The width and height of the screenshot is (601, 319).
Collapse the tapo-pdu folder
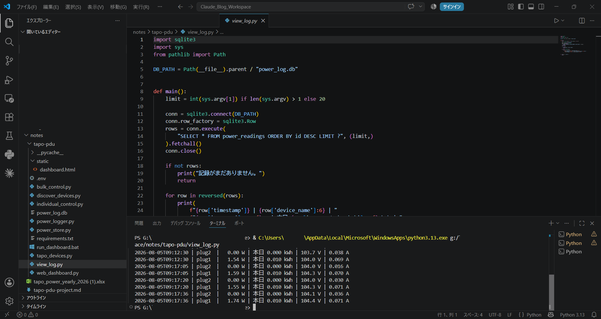point(29,144)
